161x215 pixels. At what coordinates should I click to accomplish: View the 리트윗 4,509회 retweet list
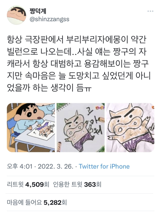pyautogui.click(x=28, y=185)
